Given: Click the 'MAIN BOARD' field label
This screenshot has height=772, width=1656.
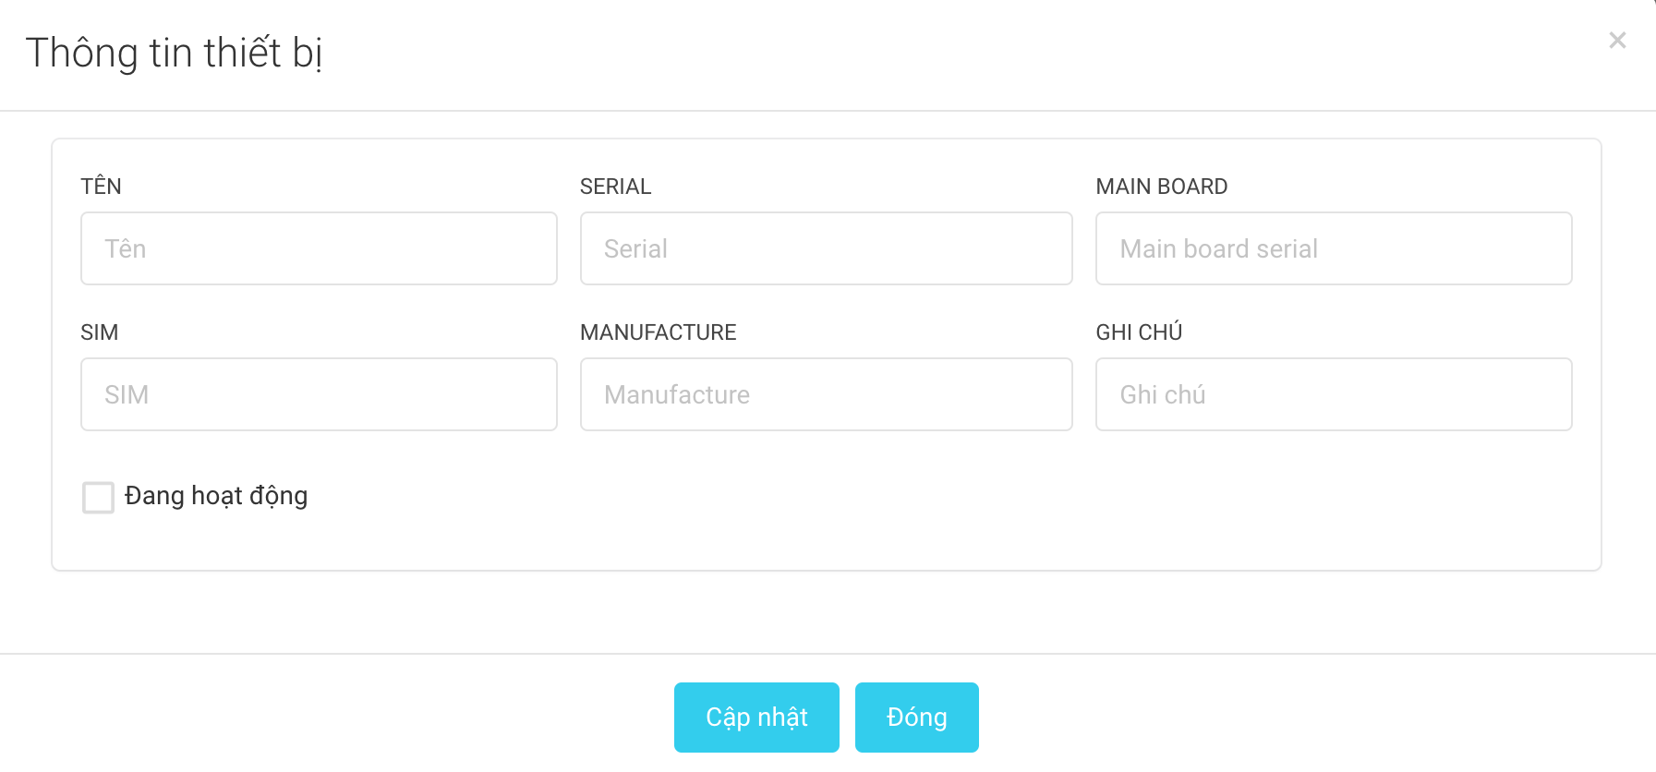Looking at the screenshot, I should [1161, 187].
